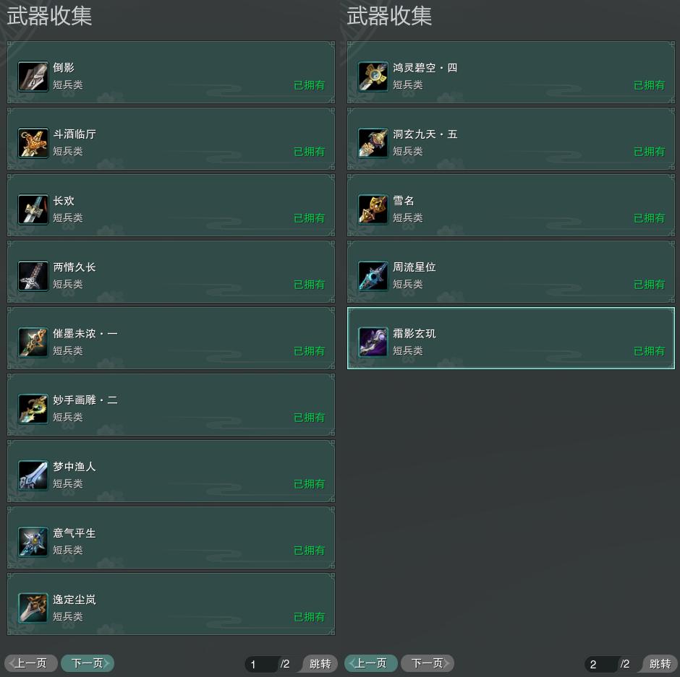Focus the page number field showing 1
This screenshot has height=677, width=680.
click(261, 664)
